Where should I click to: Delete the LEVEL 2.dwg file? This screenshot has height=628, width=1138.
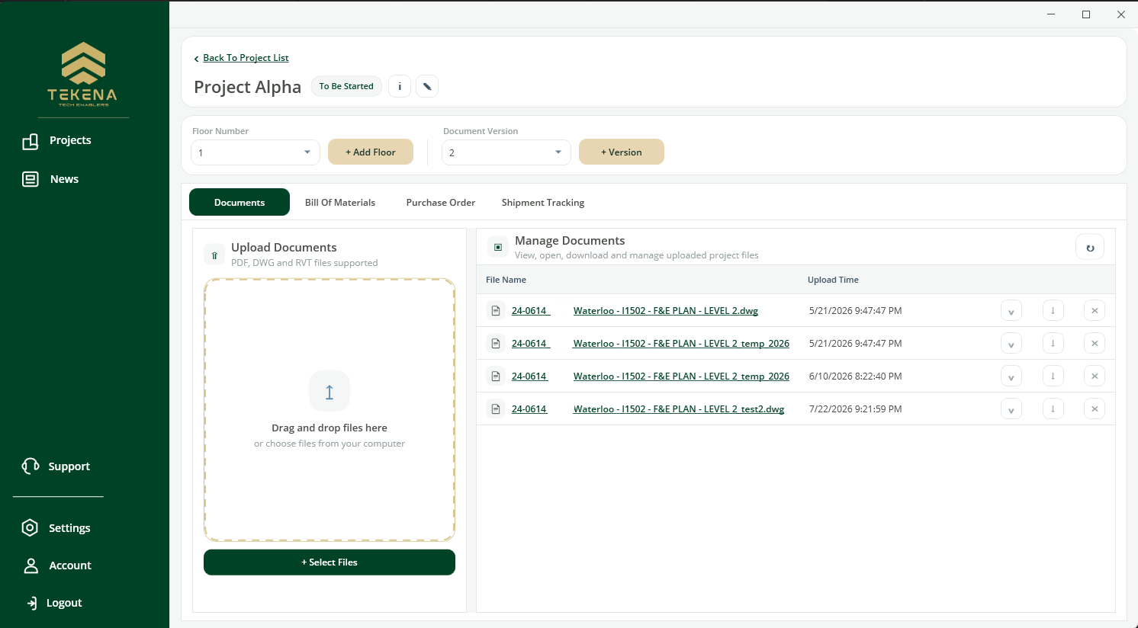pyautogui.click(x=1095, y=311)
